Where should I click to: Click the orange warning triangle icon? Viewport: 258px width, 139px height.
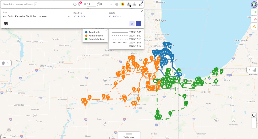tap(254, 26)
